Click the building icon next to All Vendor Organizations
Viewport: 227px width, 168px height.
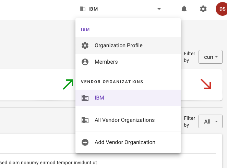click(x=85, y=120)
